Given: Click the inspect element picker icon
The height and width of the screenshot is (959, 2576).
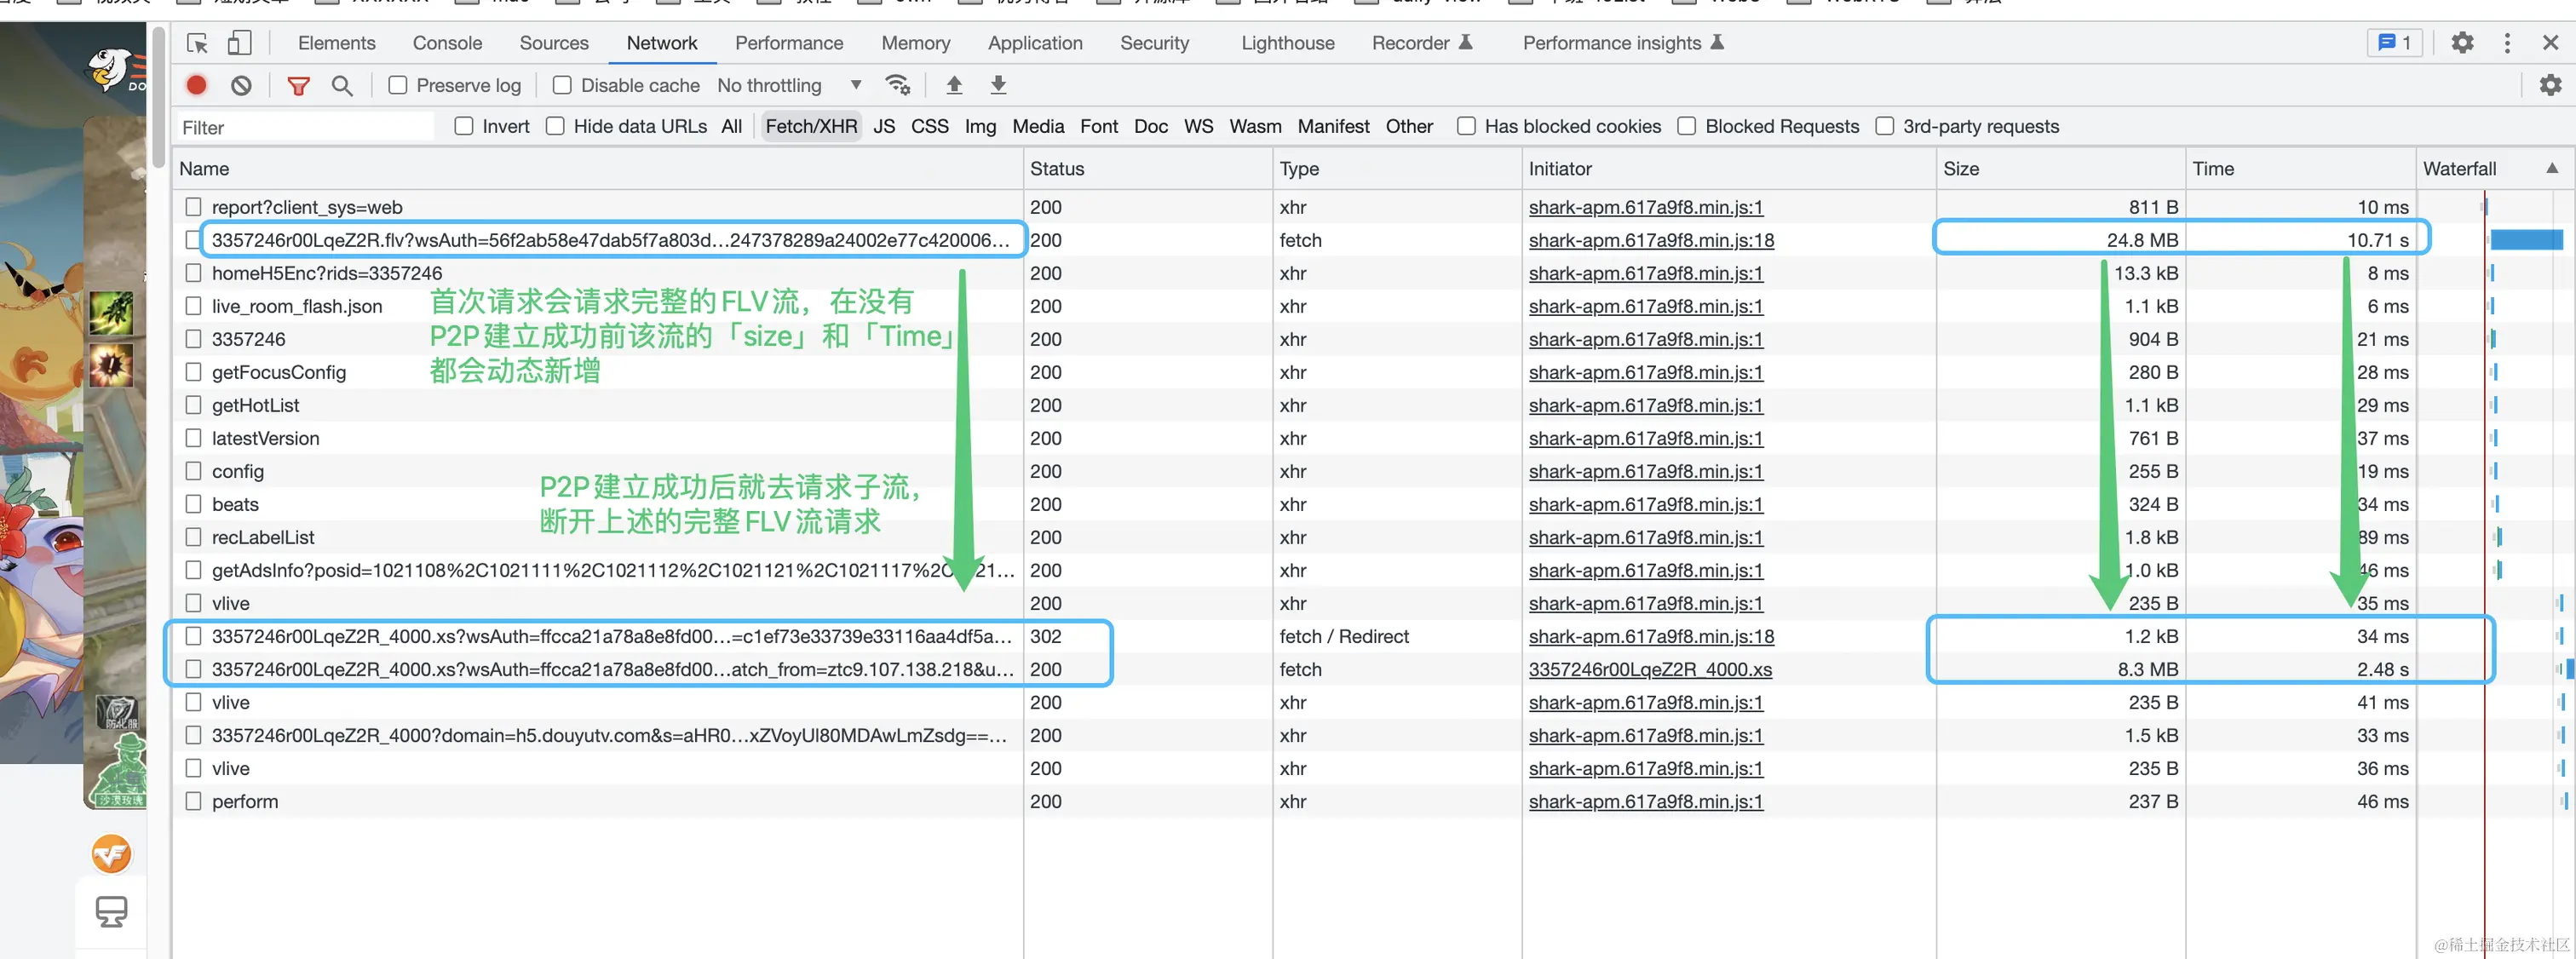Looking at the screenshot, I should click(x=197, y=43).
